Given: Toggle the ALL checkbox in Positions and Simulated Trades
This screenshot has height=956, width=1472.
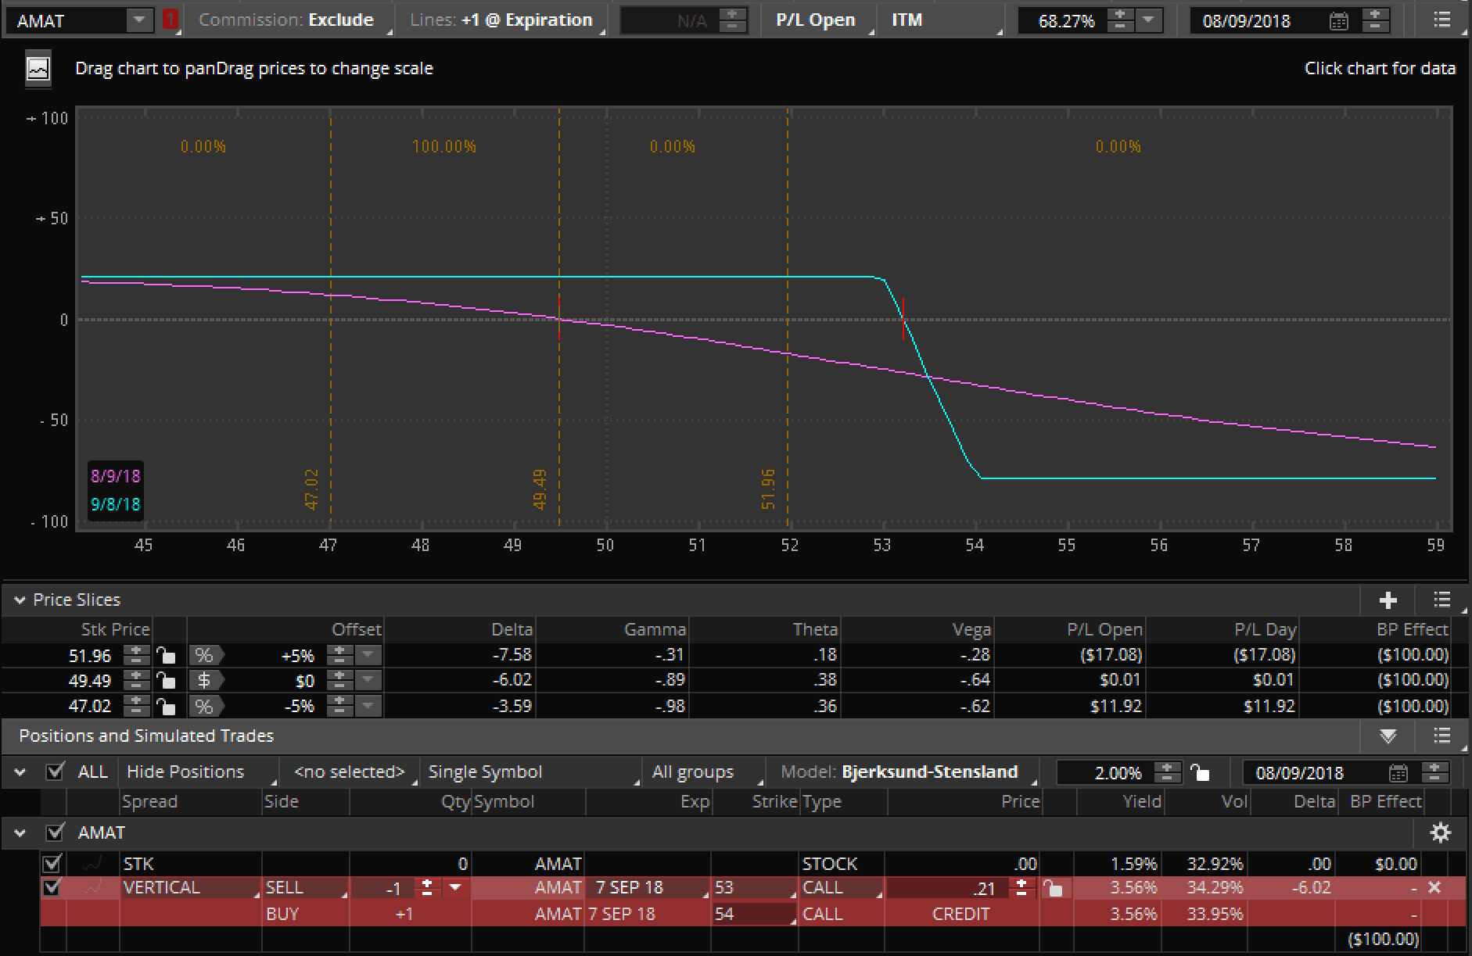Looking at the screenshot, I should [55, 772].
